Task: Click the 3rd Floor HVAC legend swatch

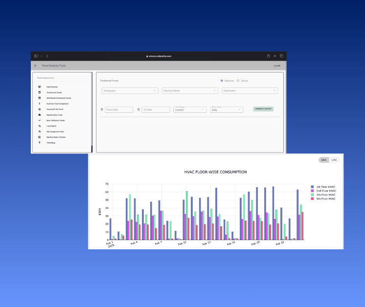Action: click(312, 195)
